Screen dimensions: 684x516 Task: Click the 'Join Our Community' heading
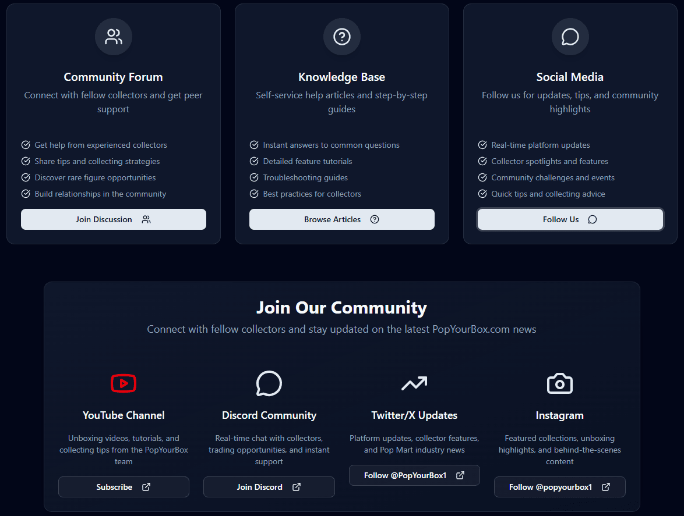tap(341, 308)
